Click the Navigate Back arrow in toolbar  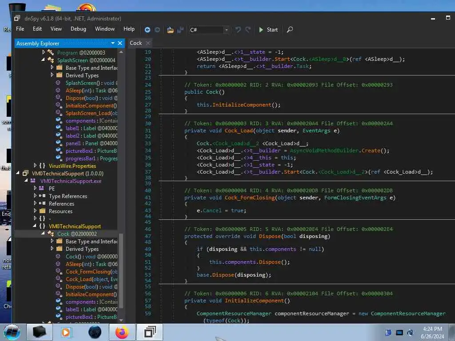pos(148,30)
